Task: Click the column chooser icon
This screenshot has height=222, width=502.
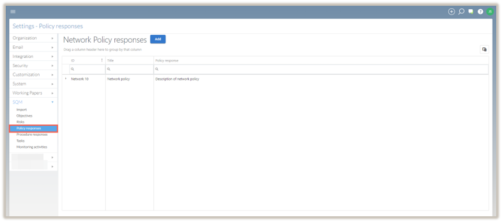Action: click(484, 49)
